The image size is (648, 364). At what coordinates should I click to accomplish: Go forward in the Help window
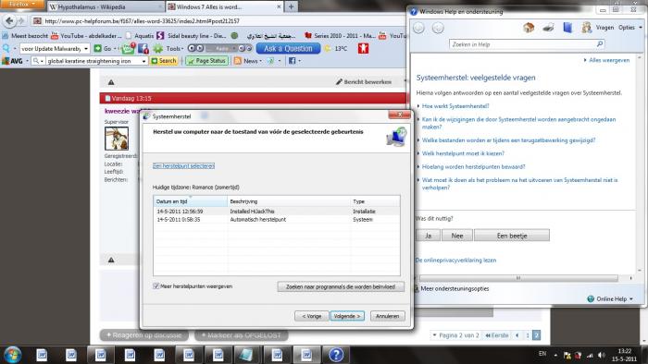pyautogui.click(x=438, y=28)
